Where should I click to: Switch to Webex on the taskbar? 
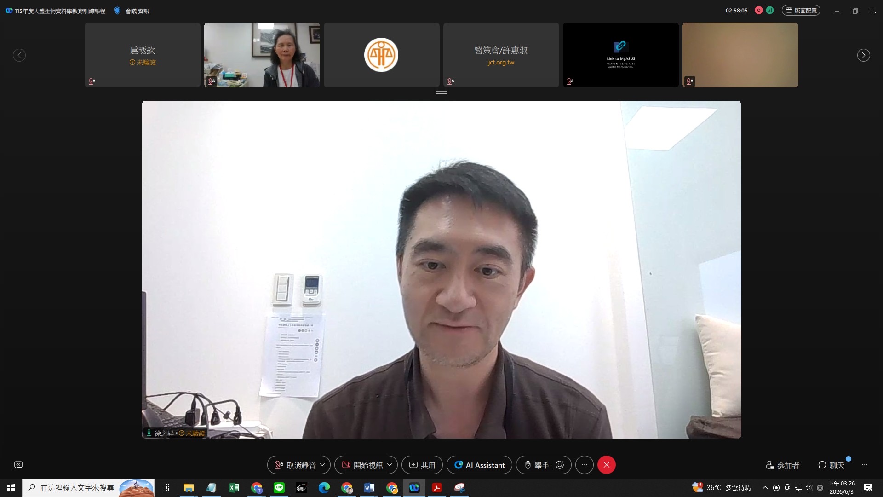[414, 488]
